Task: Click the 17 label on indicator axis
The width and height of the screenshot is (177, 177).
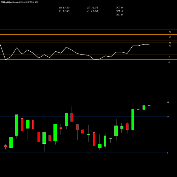Action: pos(170,32)
